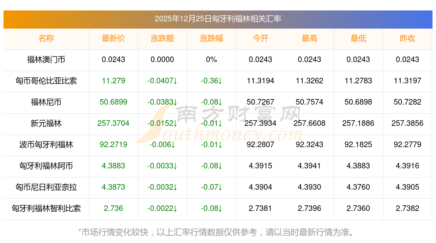Click the -0.07↓ change percentage
Image resolution: width=436 pixels, height=243 pixels.
[x=211, y=187]
